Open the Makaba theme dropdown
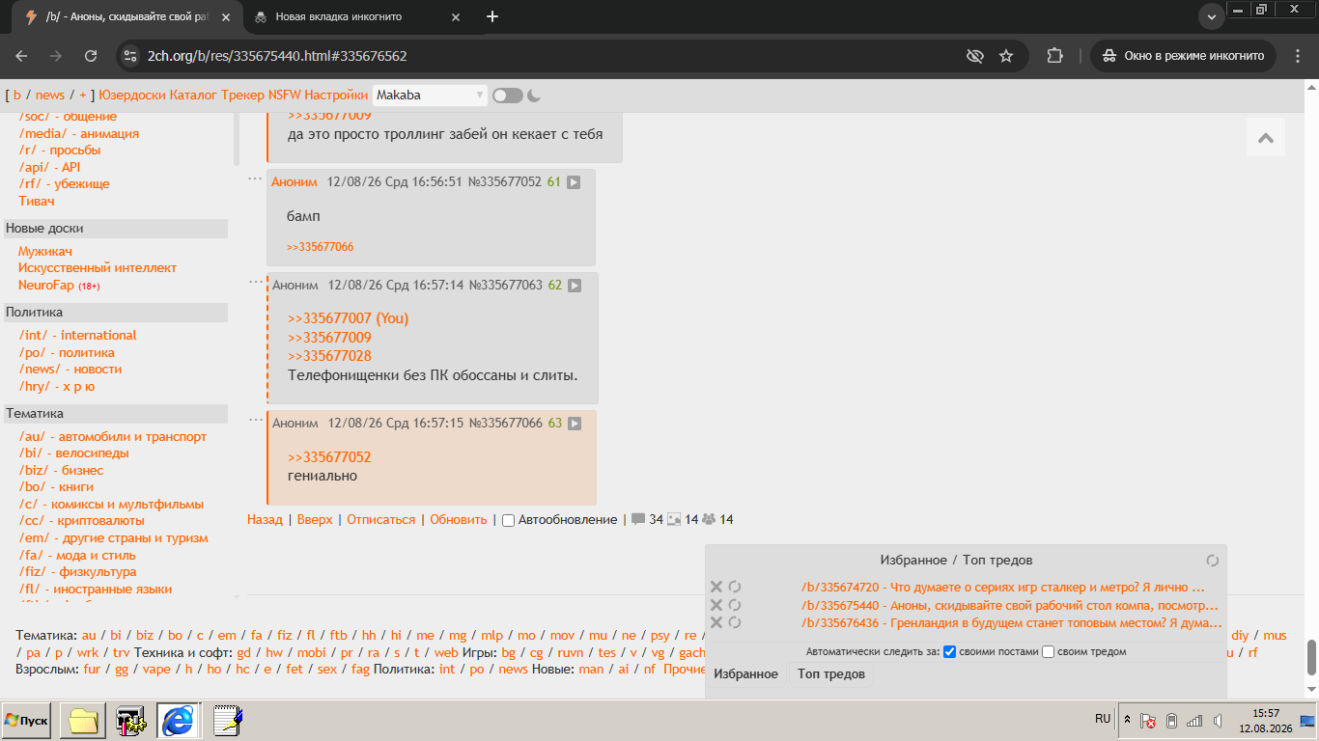 [x=430, y=95]
